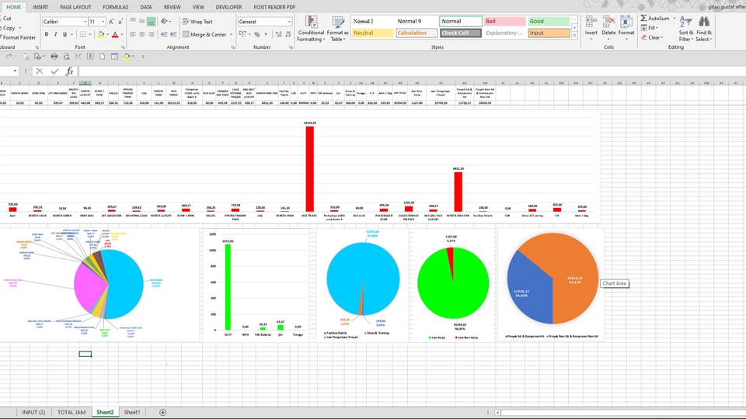The height and width of the screenshot is (419, 746).
Task: Decrease decimal places
Action: pos(288,34)
